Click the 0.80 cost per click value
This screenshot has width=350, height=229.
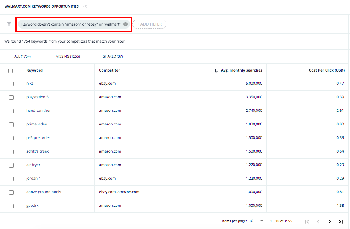[340, 124]
